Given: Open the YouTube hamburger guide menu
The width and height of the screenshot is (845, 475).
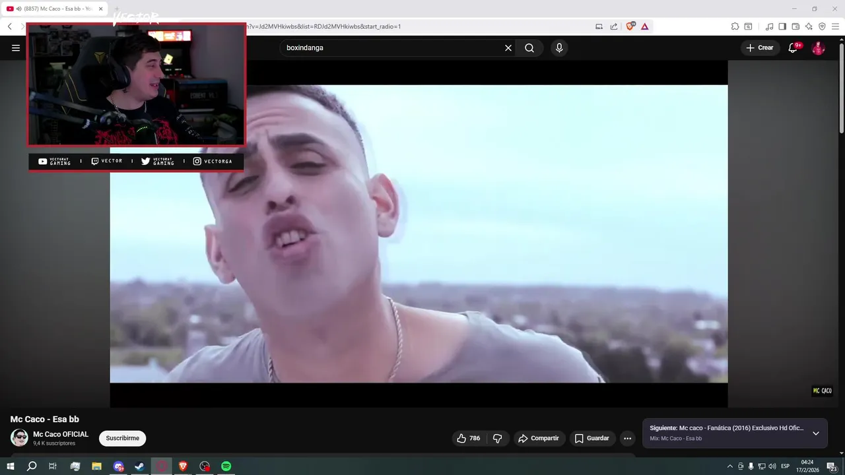Looking at the screenshot, I should (x=16, y=48).
